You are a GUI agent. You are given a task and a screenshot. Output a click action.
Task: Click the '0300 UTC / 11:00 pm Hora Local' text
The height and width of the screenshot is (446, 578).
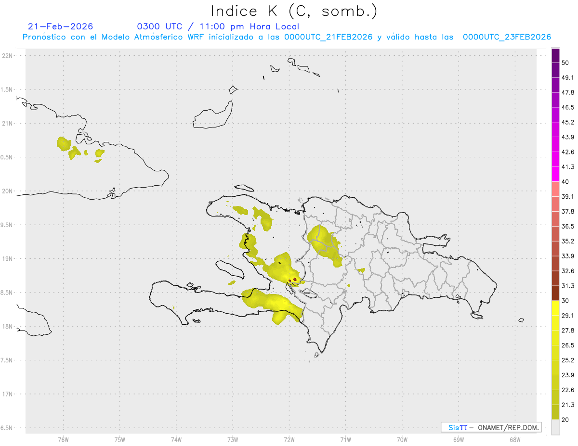tap(218, 26)
